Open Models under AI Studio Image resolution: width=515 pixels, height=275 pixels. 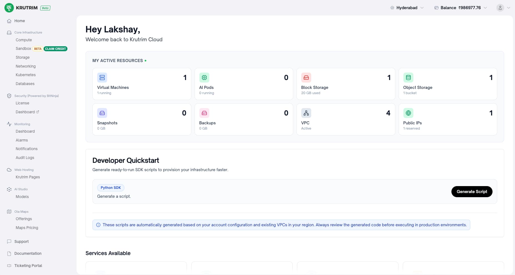coord(22,197)
